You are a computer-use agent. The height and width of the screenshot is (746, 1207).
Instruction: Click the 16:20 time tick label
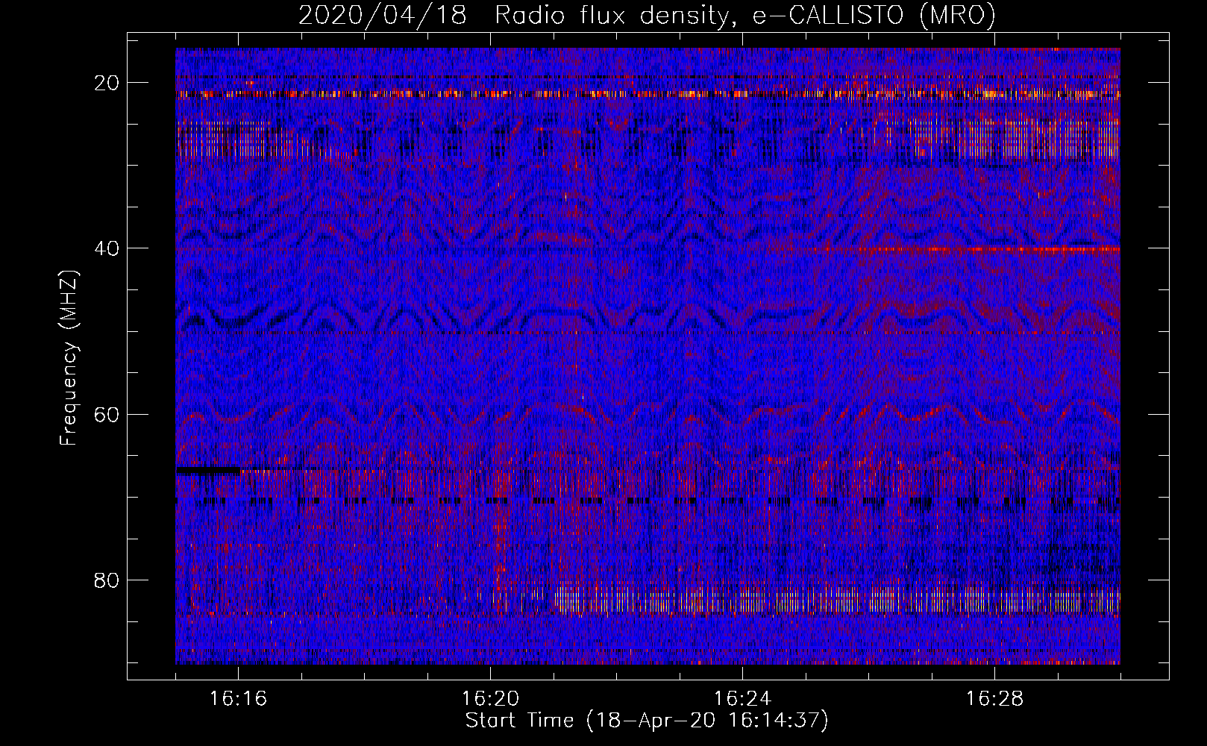tap(490, 698)
